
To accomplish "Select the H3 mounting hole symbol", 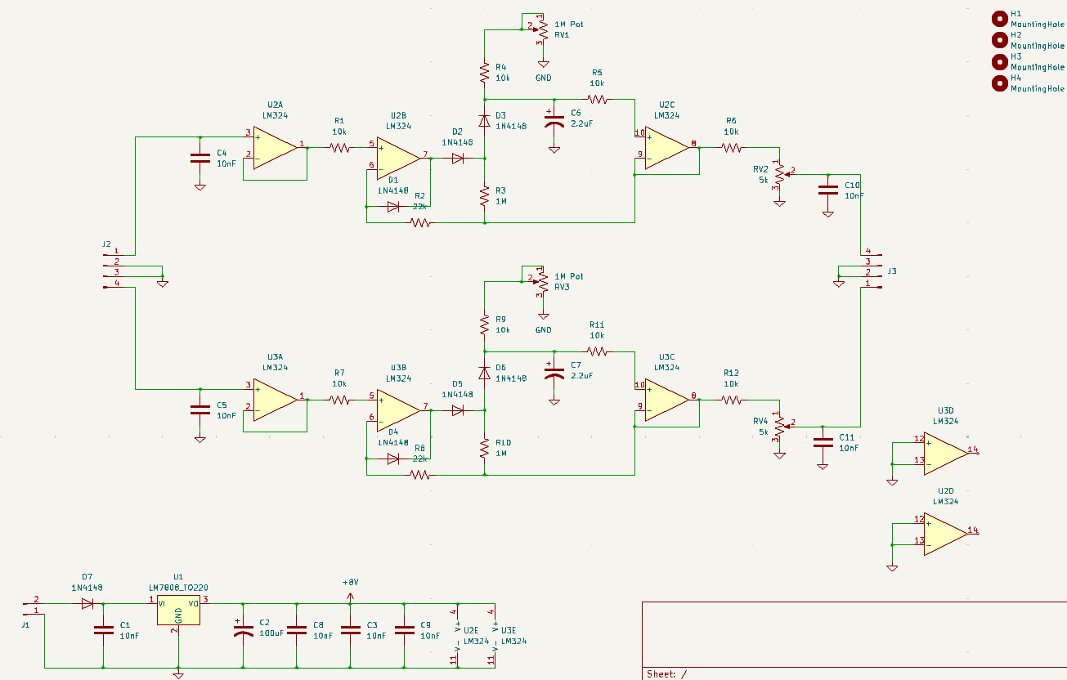I will [999, 61].
